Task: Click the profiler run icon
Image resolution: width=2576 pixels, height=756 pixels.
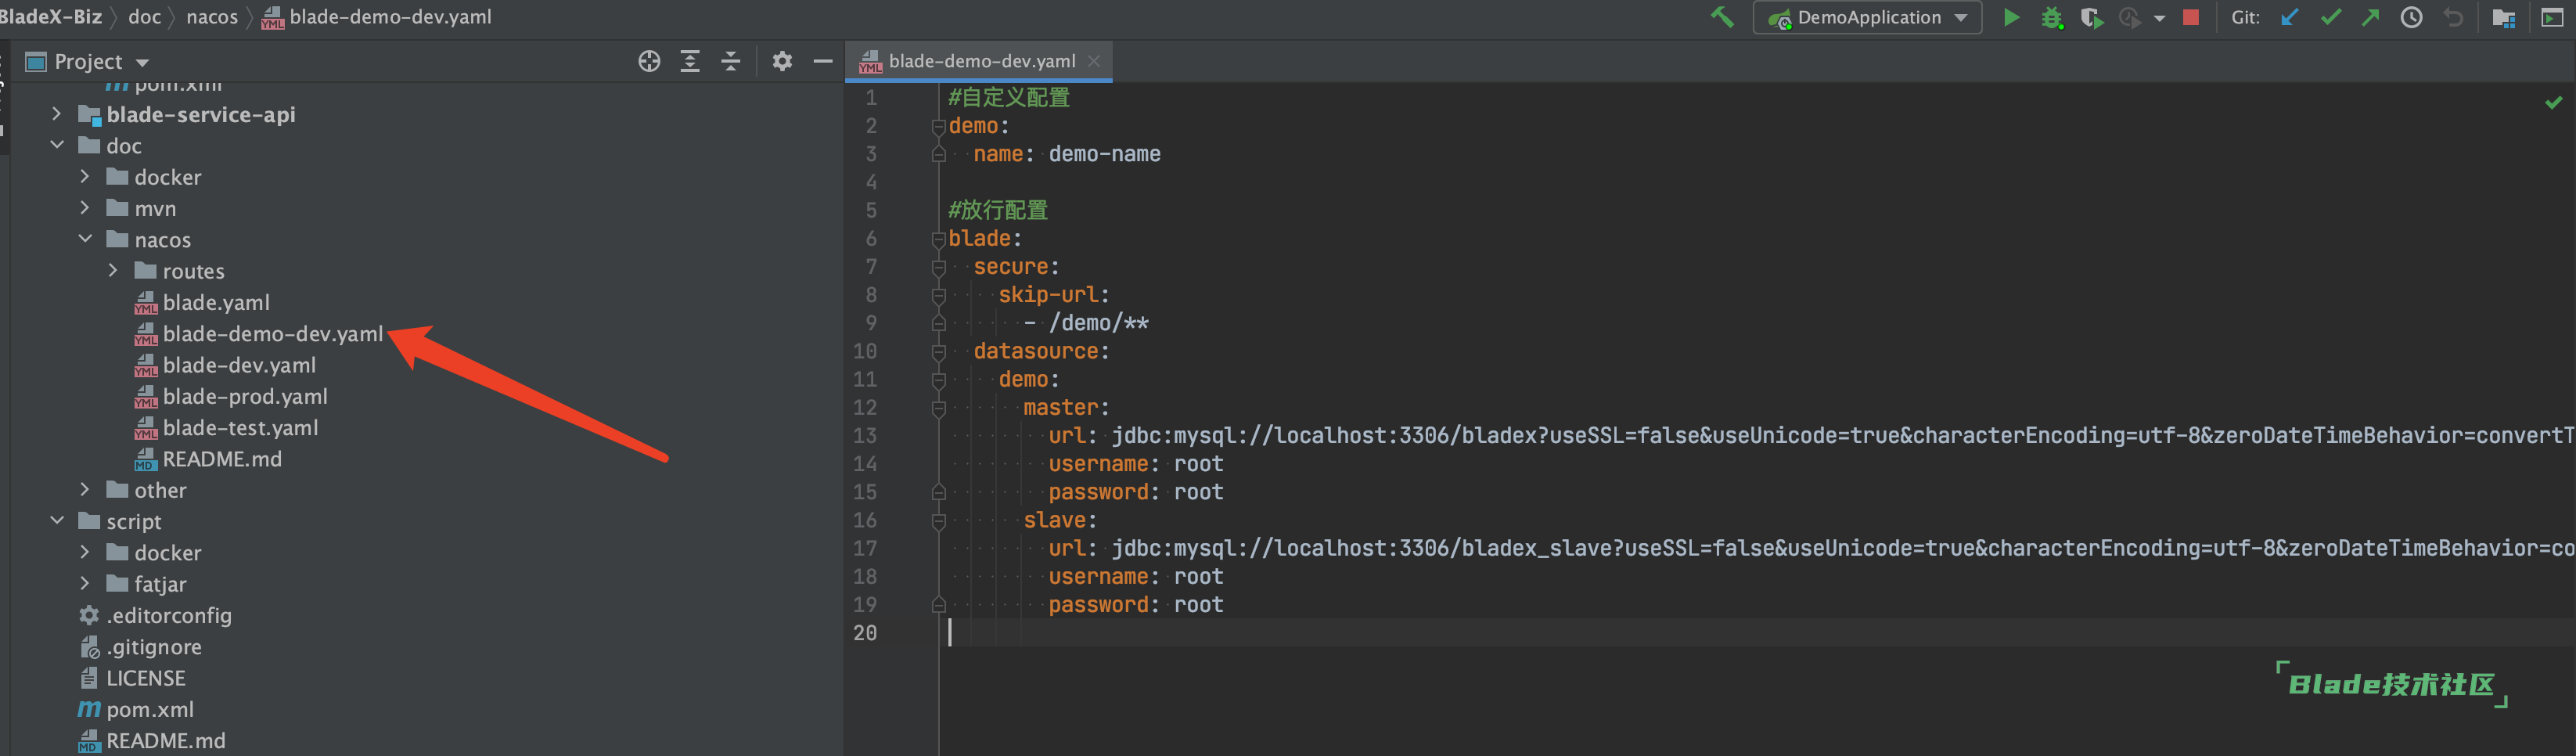Action: click(2130, 17)
